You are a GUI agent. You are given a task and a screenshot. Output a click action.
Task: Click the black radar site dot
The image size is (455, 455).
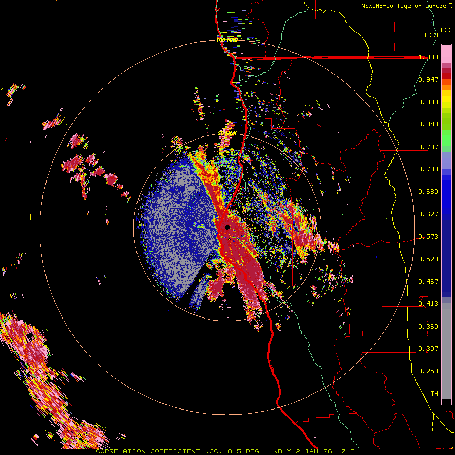(227, 227)
